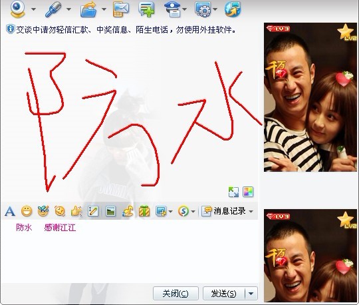Click the 关闭(C) button

pos(176,293)
